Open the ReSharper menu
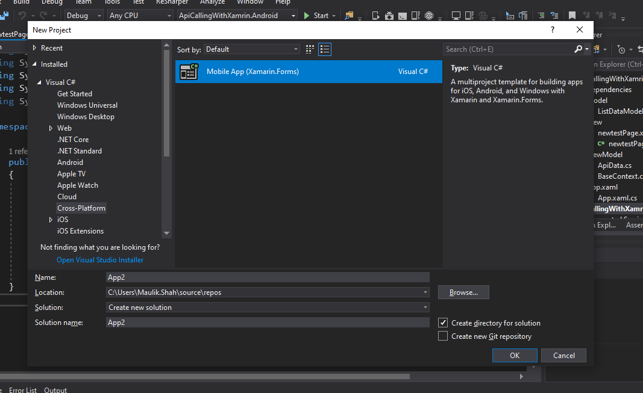 tap(172, 2)
